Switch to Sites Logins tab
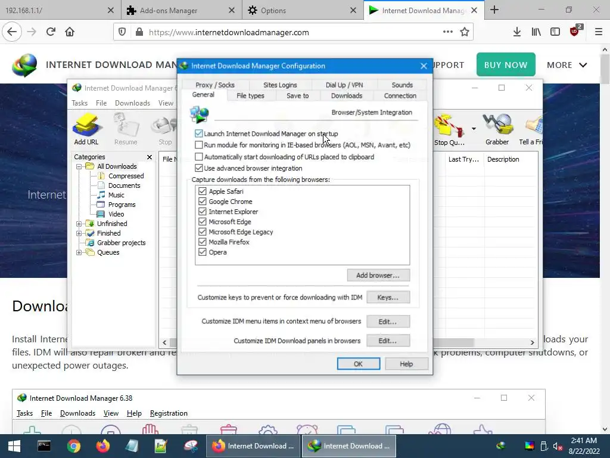The image size is (610, 458). coord(280,85)
